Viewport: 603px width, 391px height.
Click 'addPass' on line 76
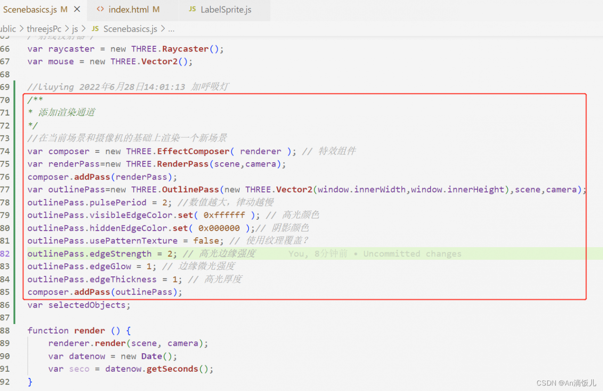pos(92,177)
